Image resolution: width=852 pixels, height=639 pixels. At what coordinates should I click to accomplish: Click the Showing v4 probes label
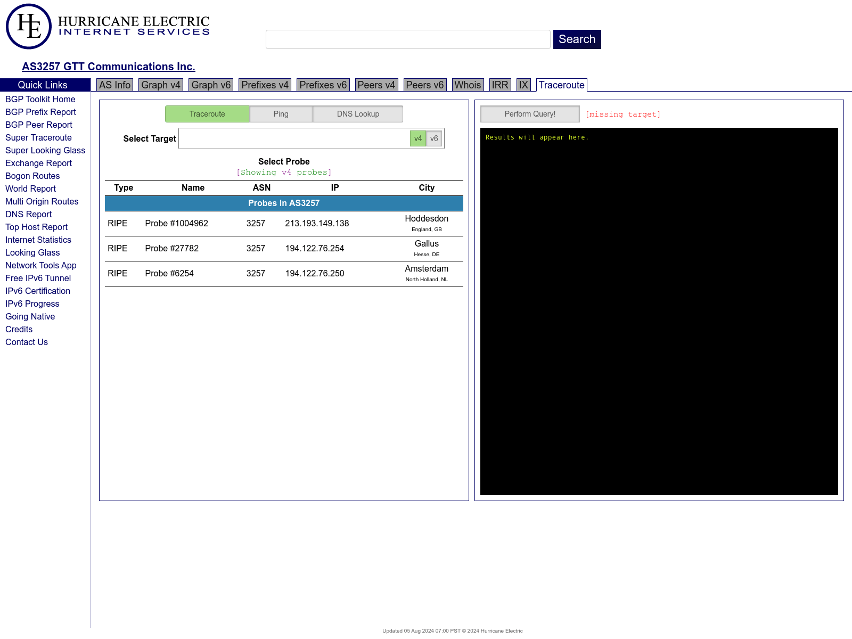tap(284, 173)
